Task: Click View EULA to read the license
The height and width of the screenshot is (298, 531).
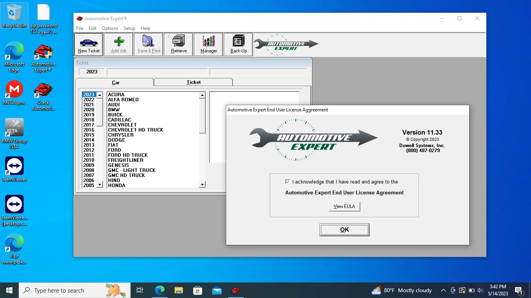Action: 344,206
